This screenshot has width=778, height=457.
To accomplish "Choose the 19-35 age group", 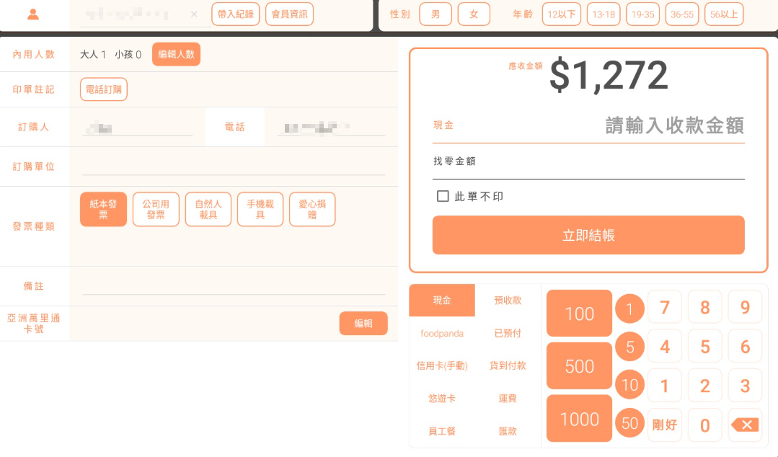I will click(642, 14).
